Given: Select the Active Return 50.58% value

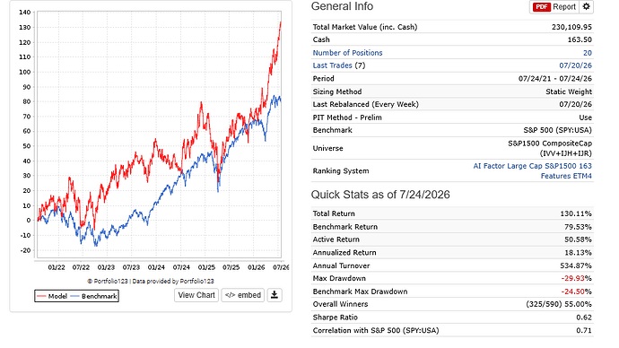Looking at the screenshot, I should (x=578, y=239).
